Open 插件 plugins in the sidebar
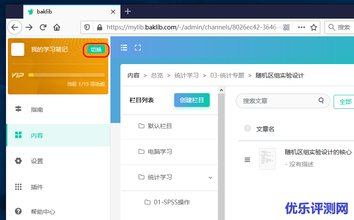Screen dimensions: 354x220 pyautogui.click(x=37, y=187)
